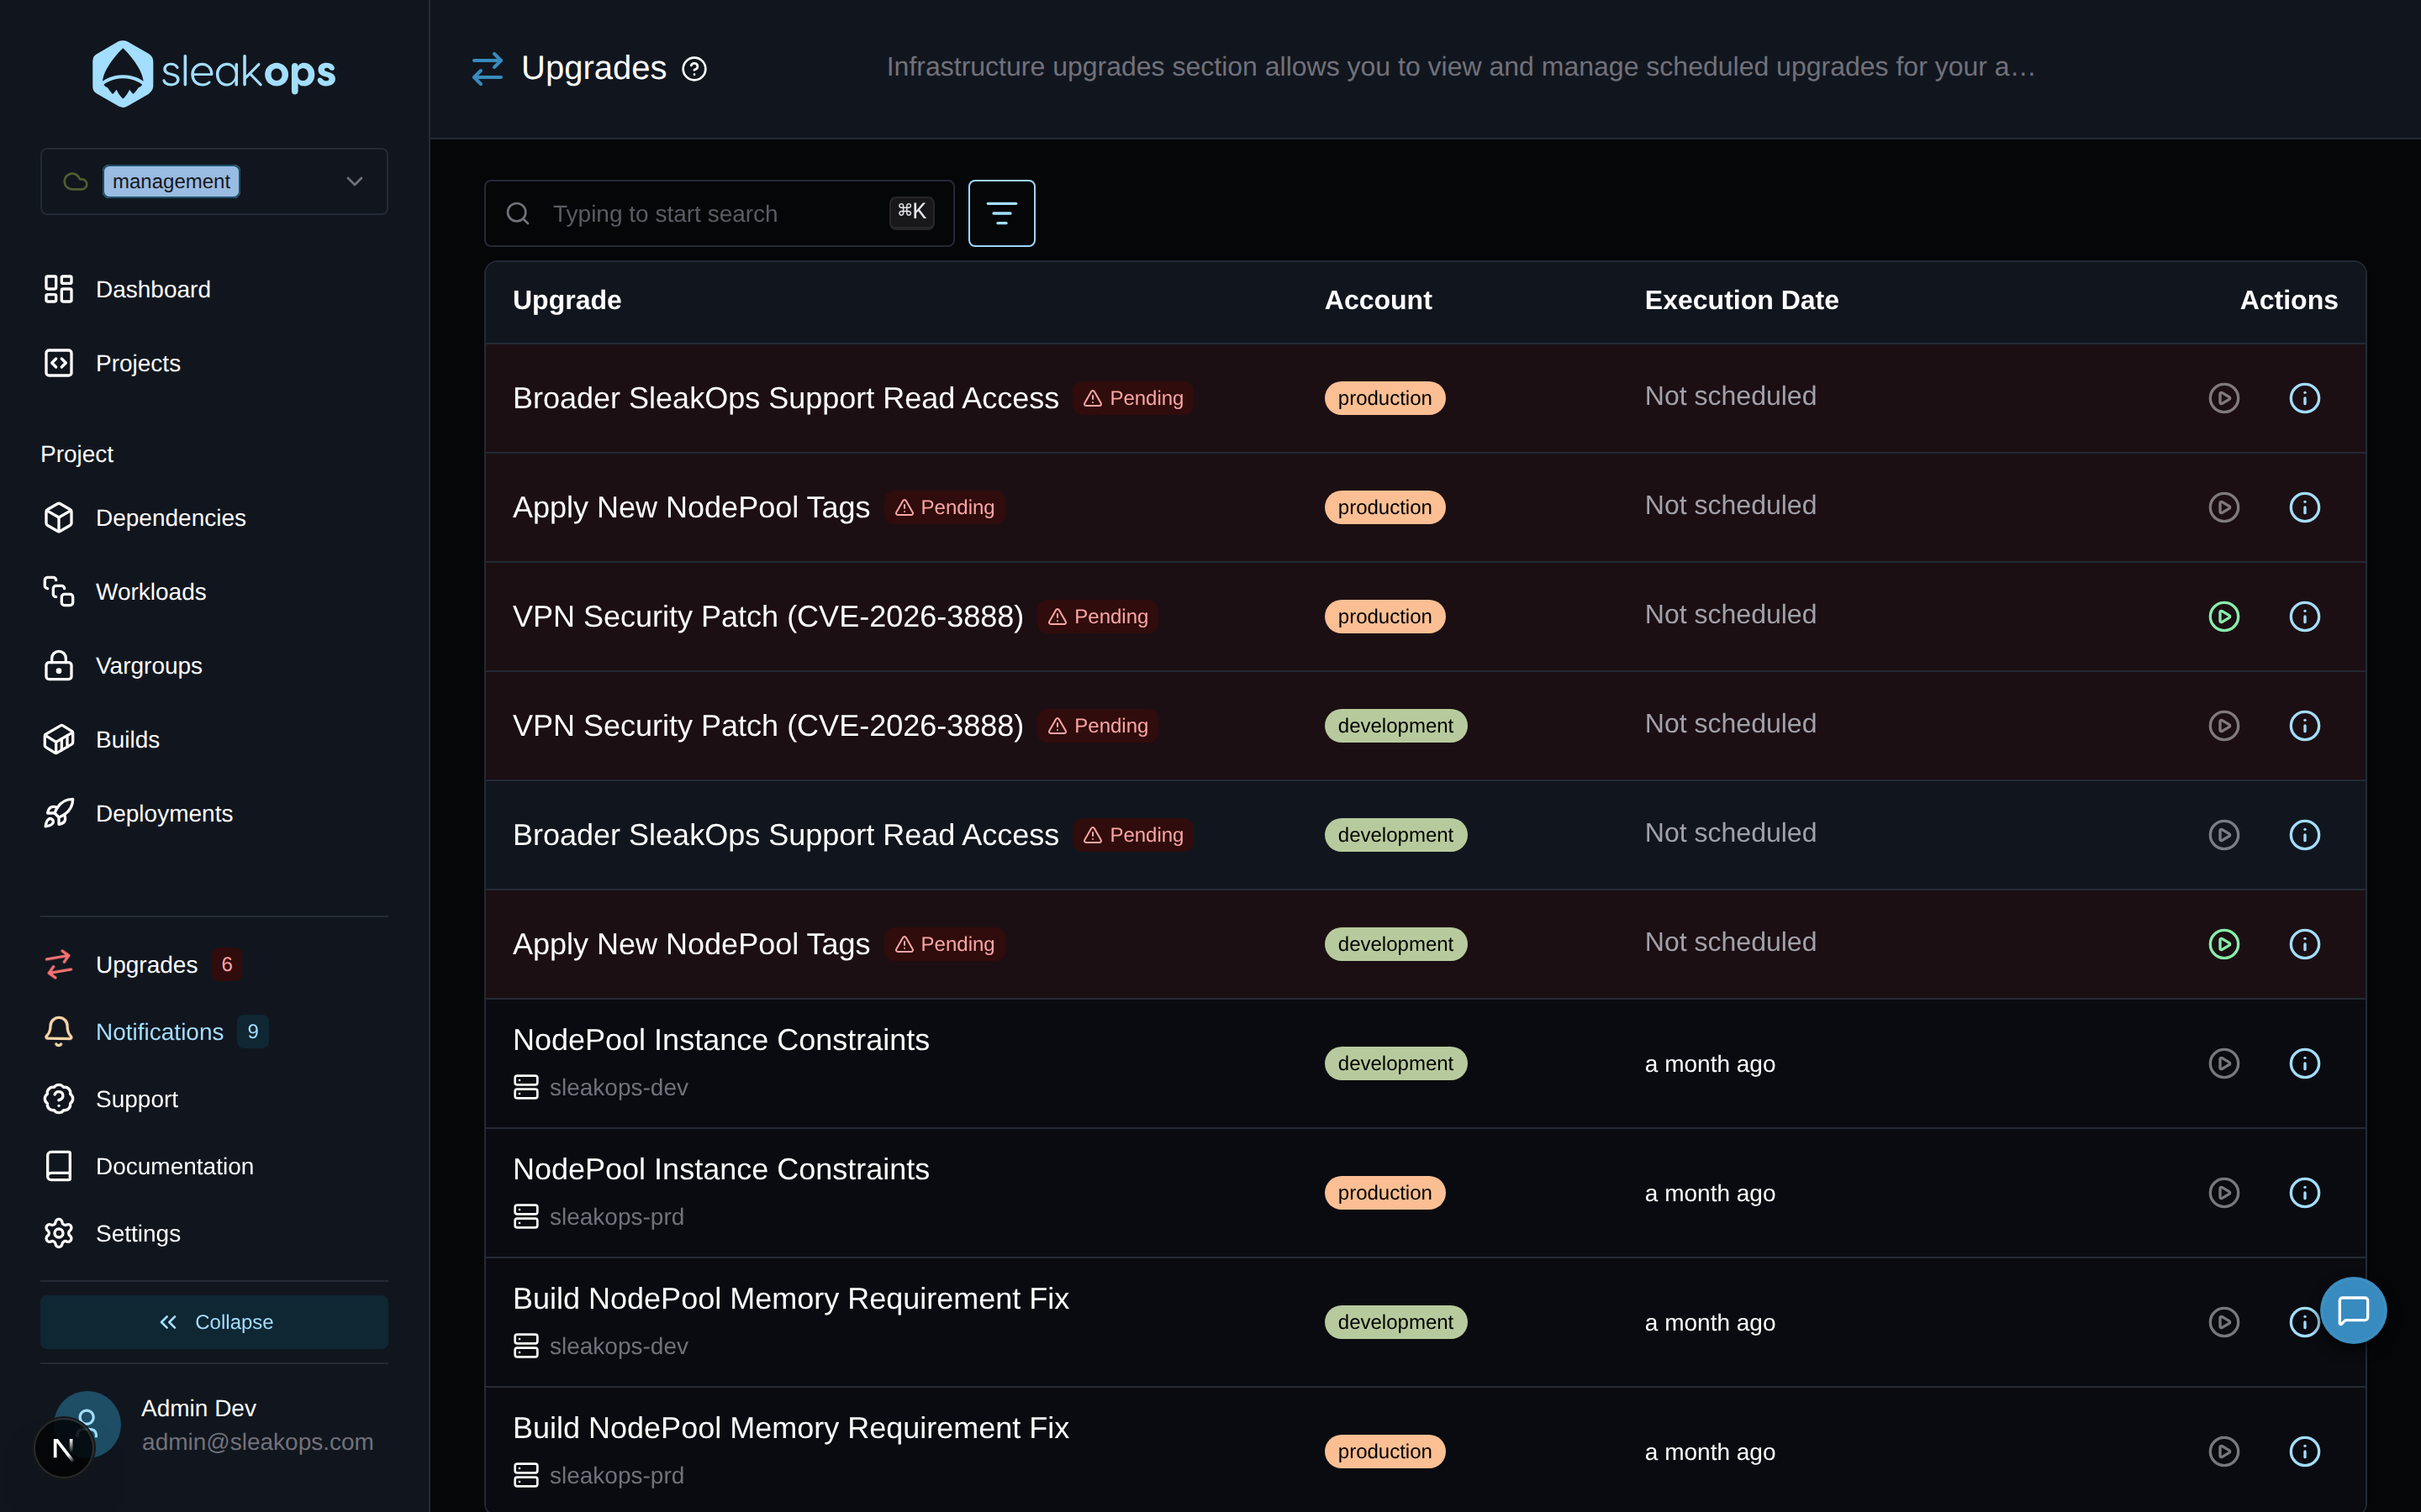The height and width of the screenshot is (1512, 2421).
Task: Open Documentation from the sidebar
Action: tap(148, 1166)
